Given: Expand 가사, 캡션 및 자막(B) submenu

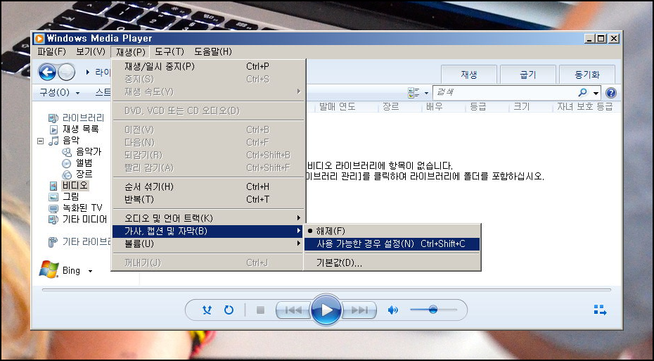Looking at the screenshot, I should 209,232.
